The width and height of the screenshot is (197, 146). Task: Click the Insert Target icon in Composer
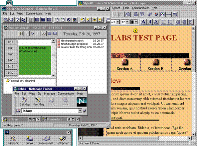[x=156, y=14]
